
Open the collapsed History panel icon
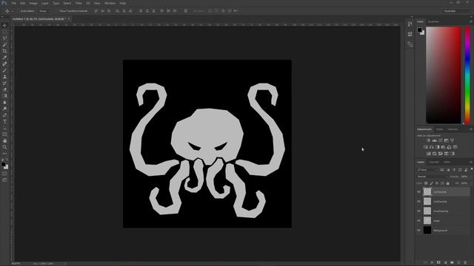[x=410, y=24]
